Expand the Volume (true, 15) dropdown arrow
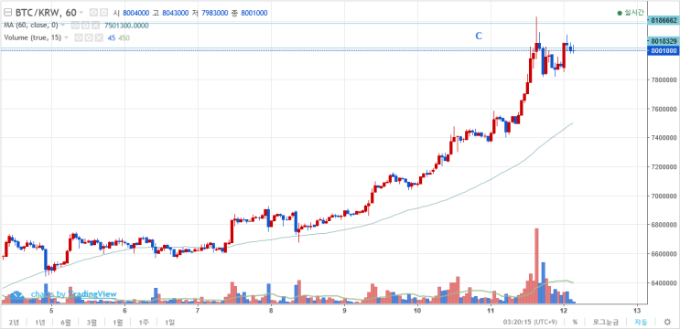 66,38
